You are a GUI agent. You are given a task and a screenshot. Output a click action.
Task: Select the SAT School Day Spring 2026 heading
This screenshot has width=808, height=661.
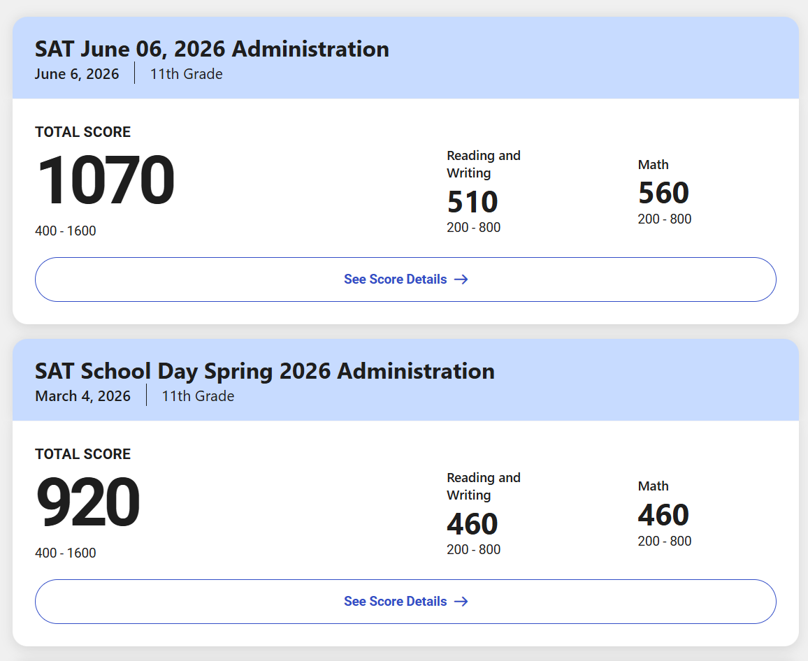click(265, 372)
